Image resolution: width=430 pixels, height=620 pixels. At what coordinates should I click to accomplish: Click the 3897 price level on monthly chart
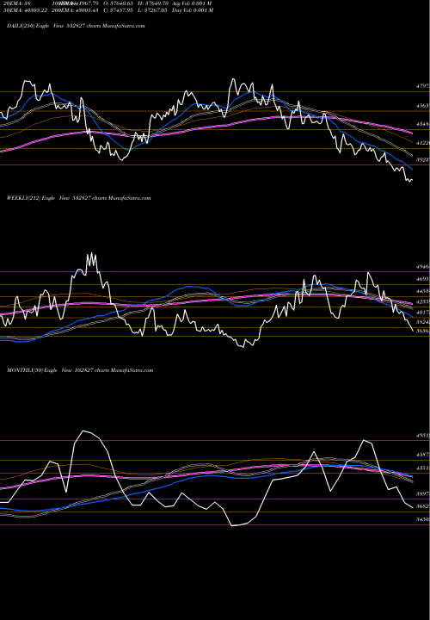423,494
